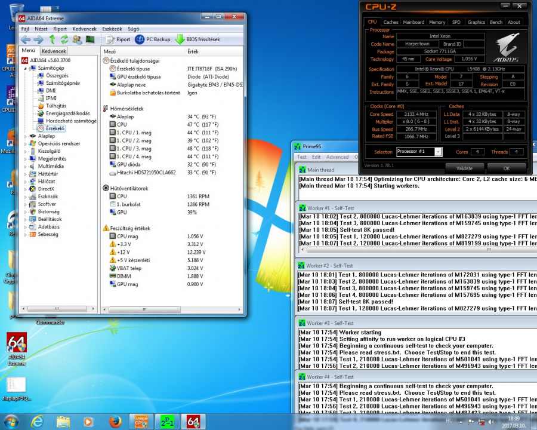This screenshot has width=537, height=430.
Task: Click the AIDA64 Back arrow toolbar icon
Action: [25, 39]
